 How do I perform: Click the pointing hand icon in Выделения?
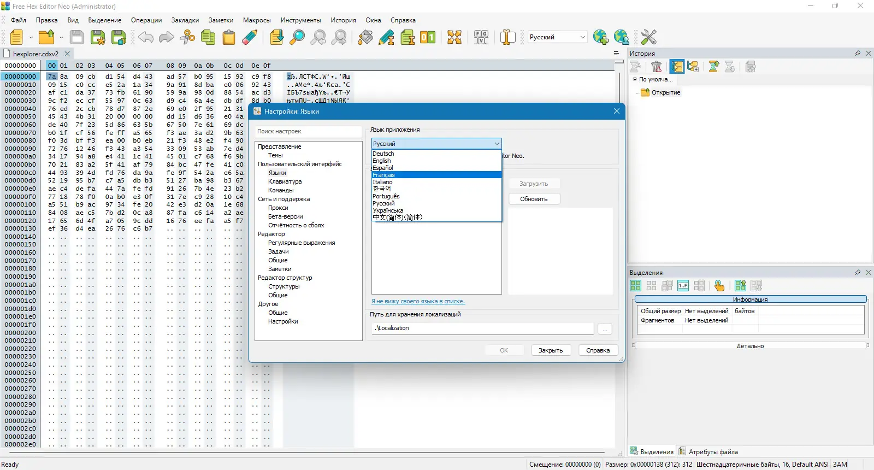tap(719, 286)
